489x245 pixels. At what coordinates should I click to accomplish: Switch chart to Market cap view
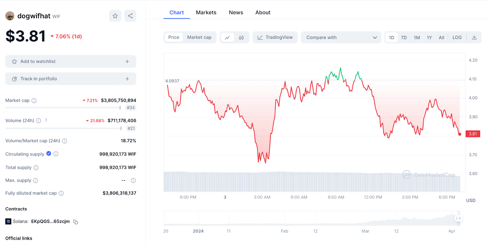tap(199, 38)
